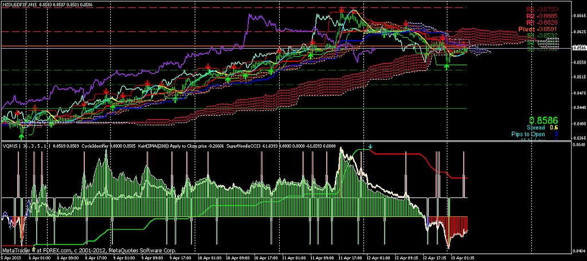Click the Pips to Open readout
This screenshot has height=261, width=587.
pos(535,134)
